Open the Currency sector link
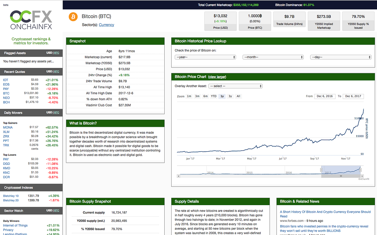Viewport: 377px width, 235px height. click(107, 25)
